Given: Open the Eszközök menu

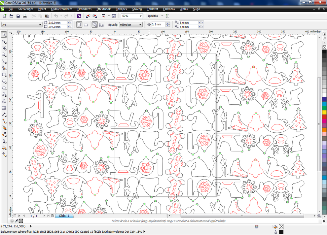Looking at the screenshot, I should point(169,9).
